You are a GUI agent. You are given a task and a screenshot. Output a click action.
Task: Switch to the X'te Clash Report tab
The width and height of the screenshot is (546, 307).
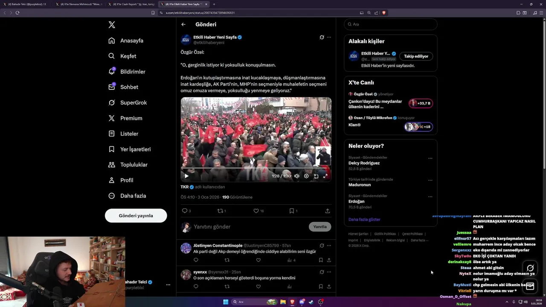pos(131,4)
